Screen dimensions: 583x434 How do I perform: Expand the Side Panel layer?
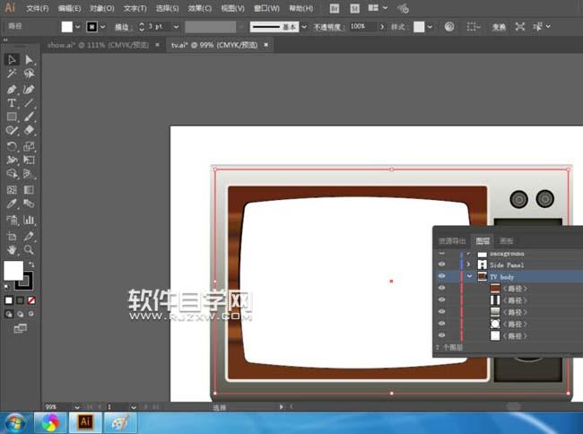470,265
